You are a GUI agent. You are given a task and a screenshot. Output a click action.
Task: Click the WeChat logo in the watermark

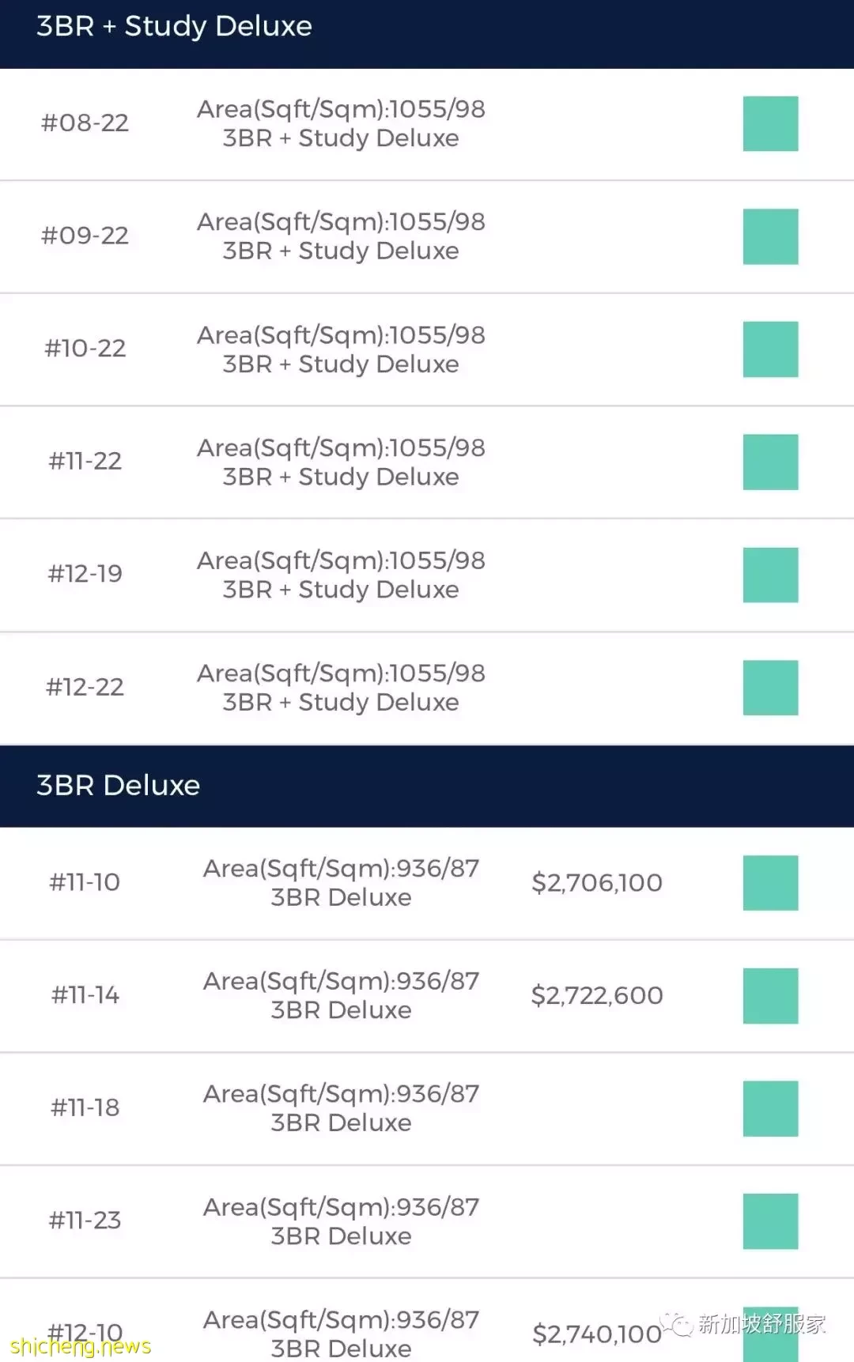pyautogui.click(x=677, y=1323)
